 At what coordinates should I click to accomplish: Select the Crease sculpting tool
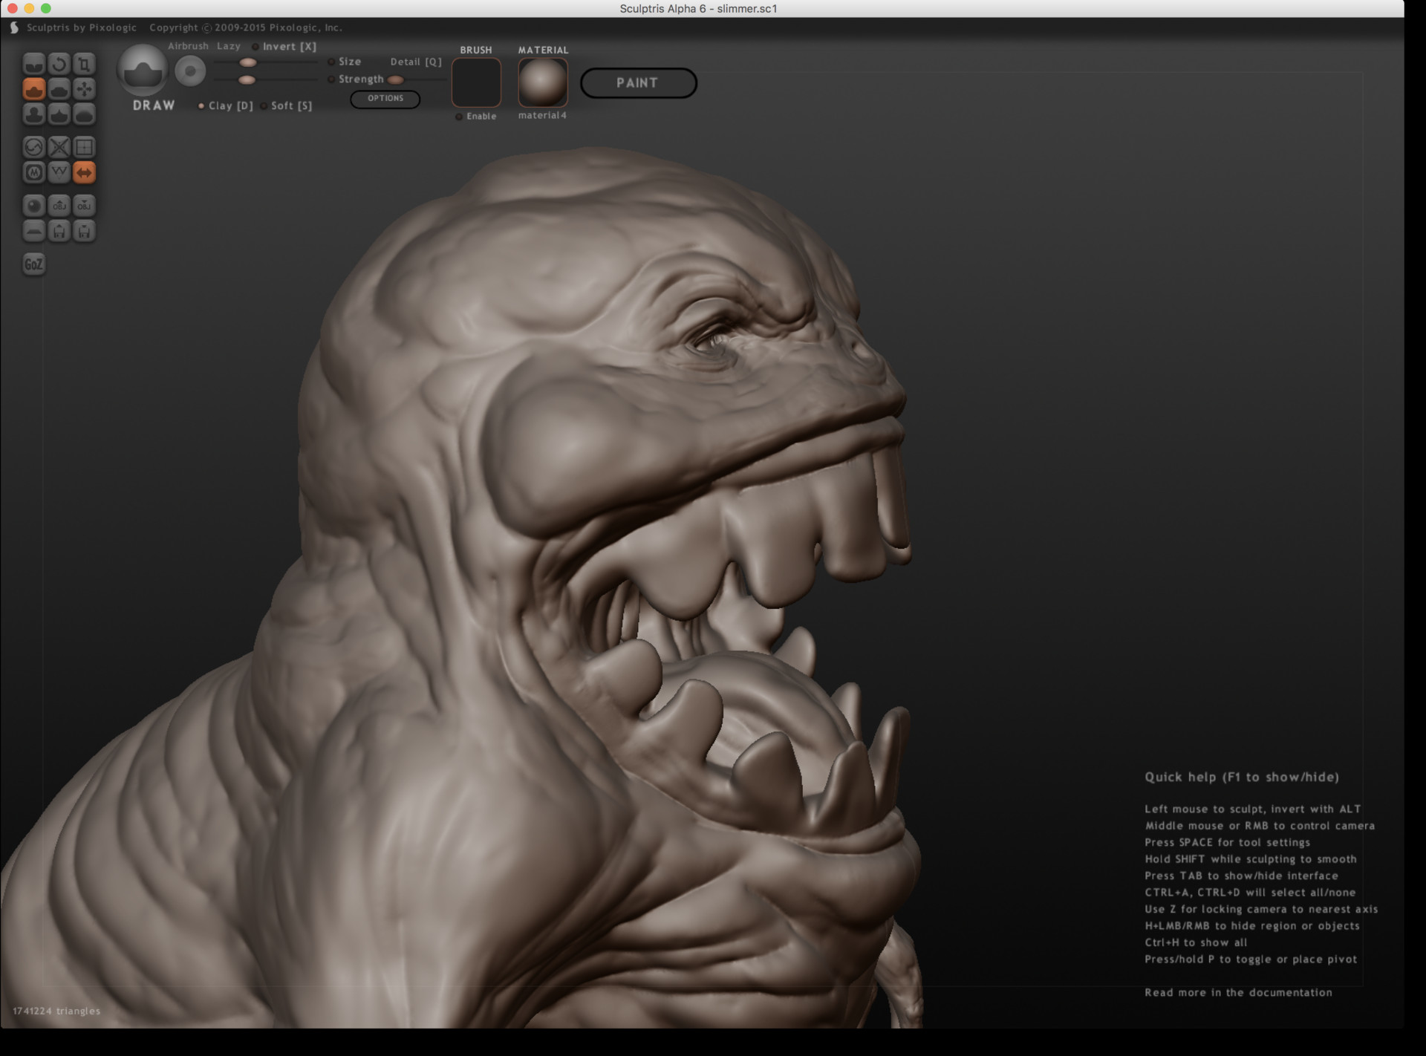point(34,64)
